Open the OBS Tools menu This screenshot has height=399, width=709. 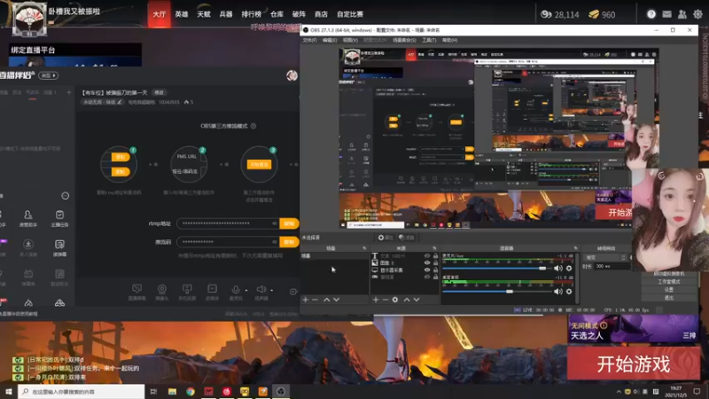click(x=429, y=40)
